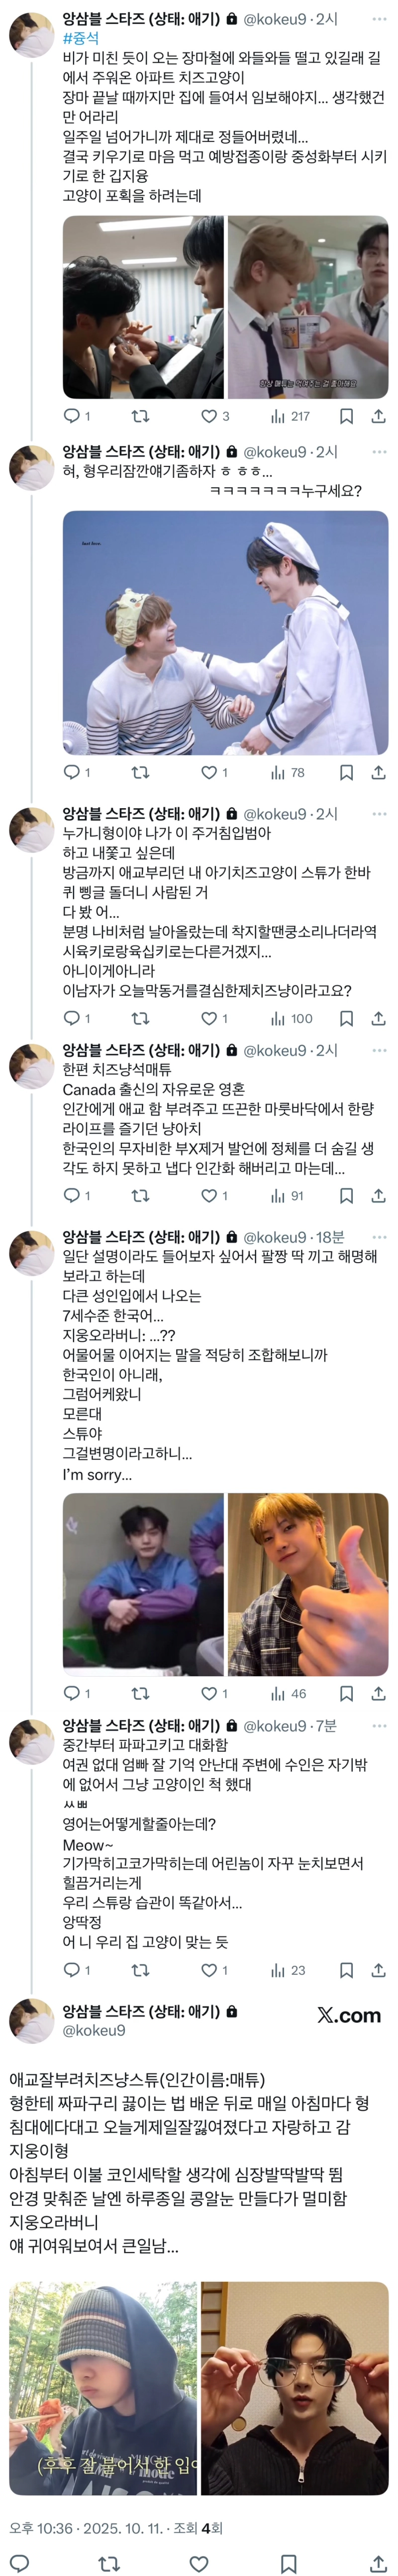
Task: Bookmark the tweet with 23 views
Action: coord(346,1970)
